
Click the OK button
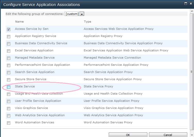128,135
